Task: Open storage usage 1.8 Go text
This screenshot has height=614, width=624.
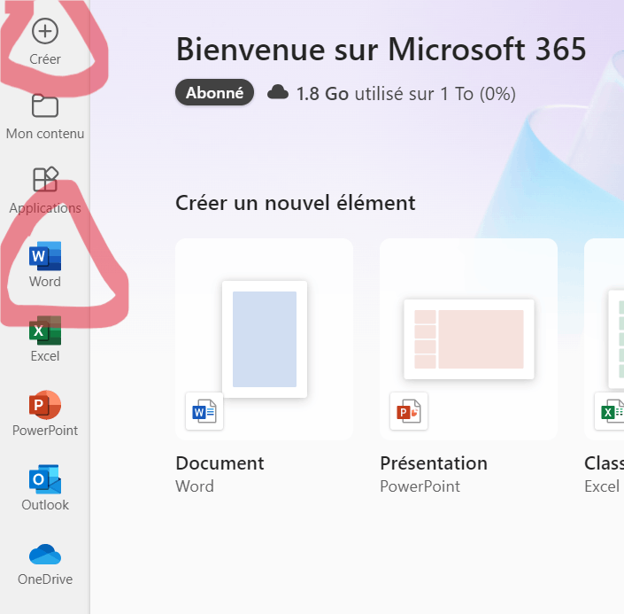Action: point(406,94)
